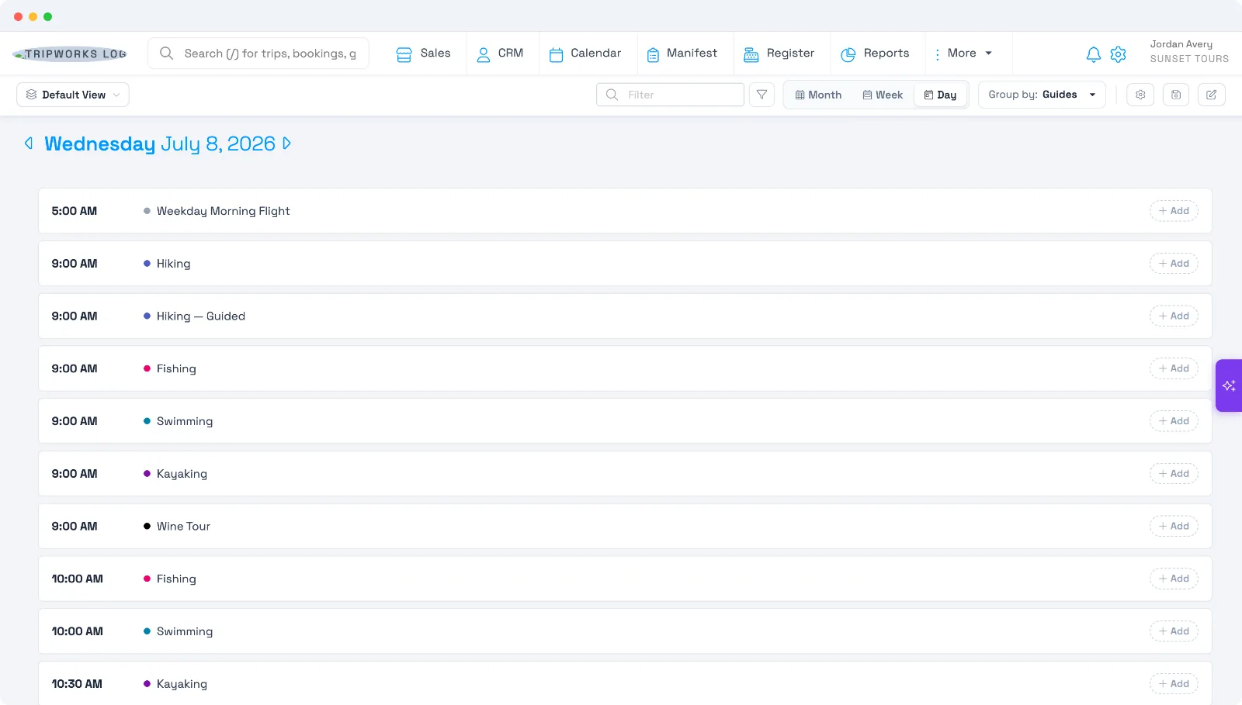
Task: Click the TripWorks logo
Action: click(x=70, y=54)
